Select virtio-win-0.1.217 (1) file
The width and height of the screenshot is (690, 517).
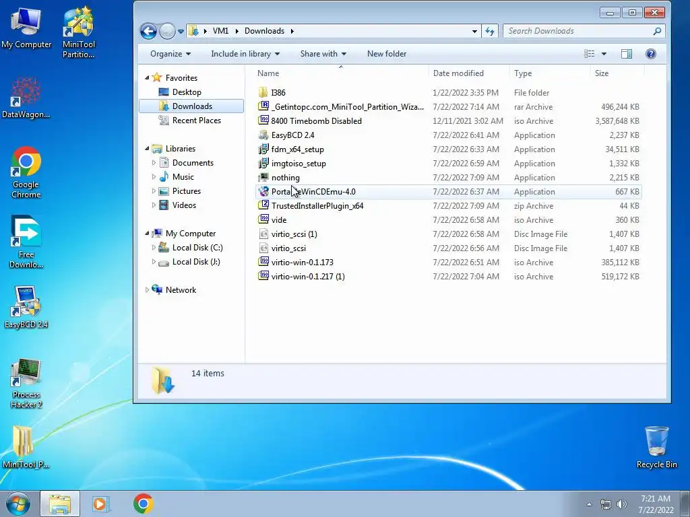[448, 277]
